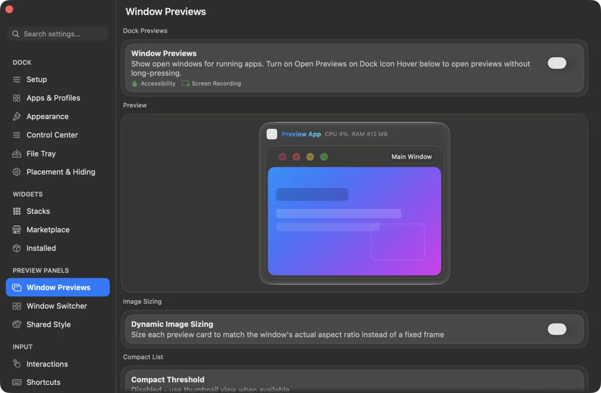Click the CPU 4% readout
Screen dimensions: 601x393
pyautogui.click(x=336, y=134)
